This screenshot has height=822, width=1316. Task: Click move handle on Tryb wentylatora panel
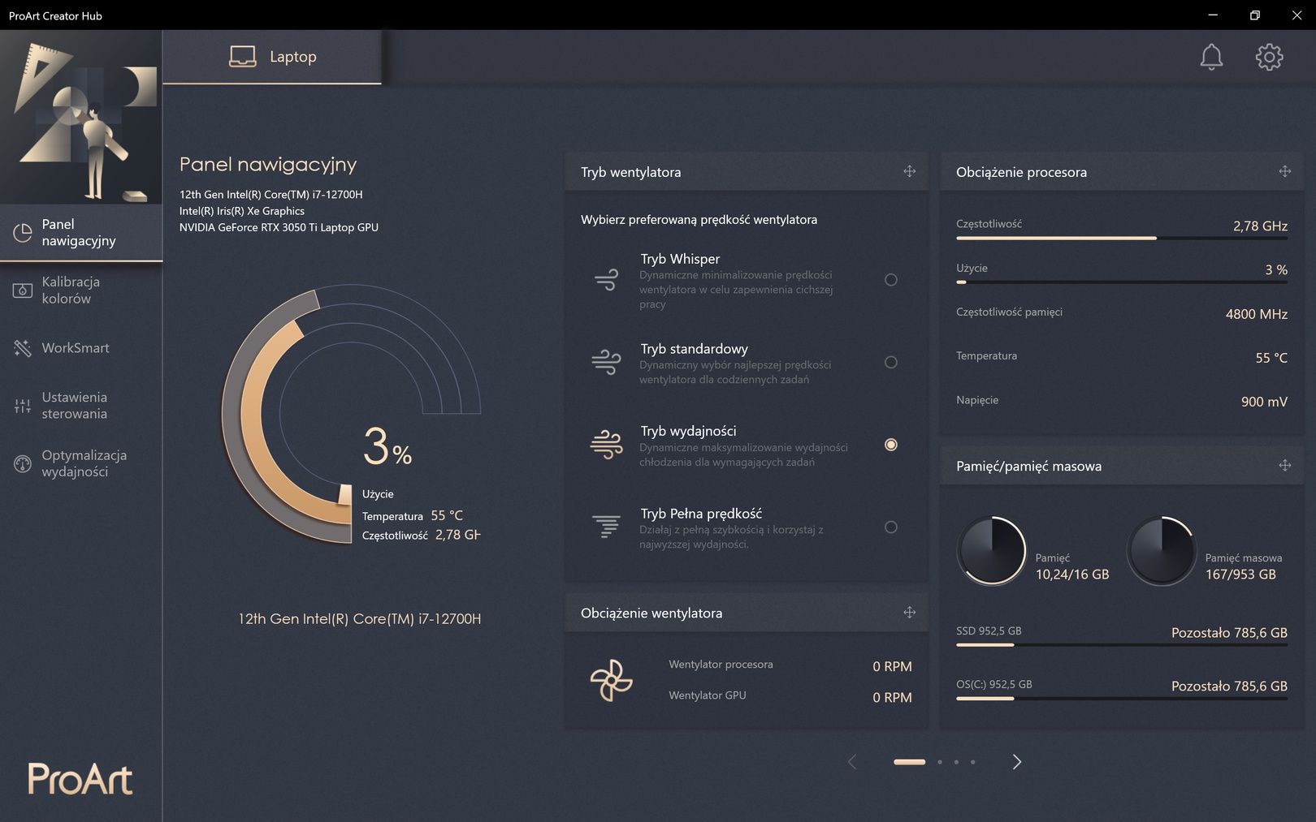click(910, 171)
